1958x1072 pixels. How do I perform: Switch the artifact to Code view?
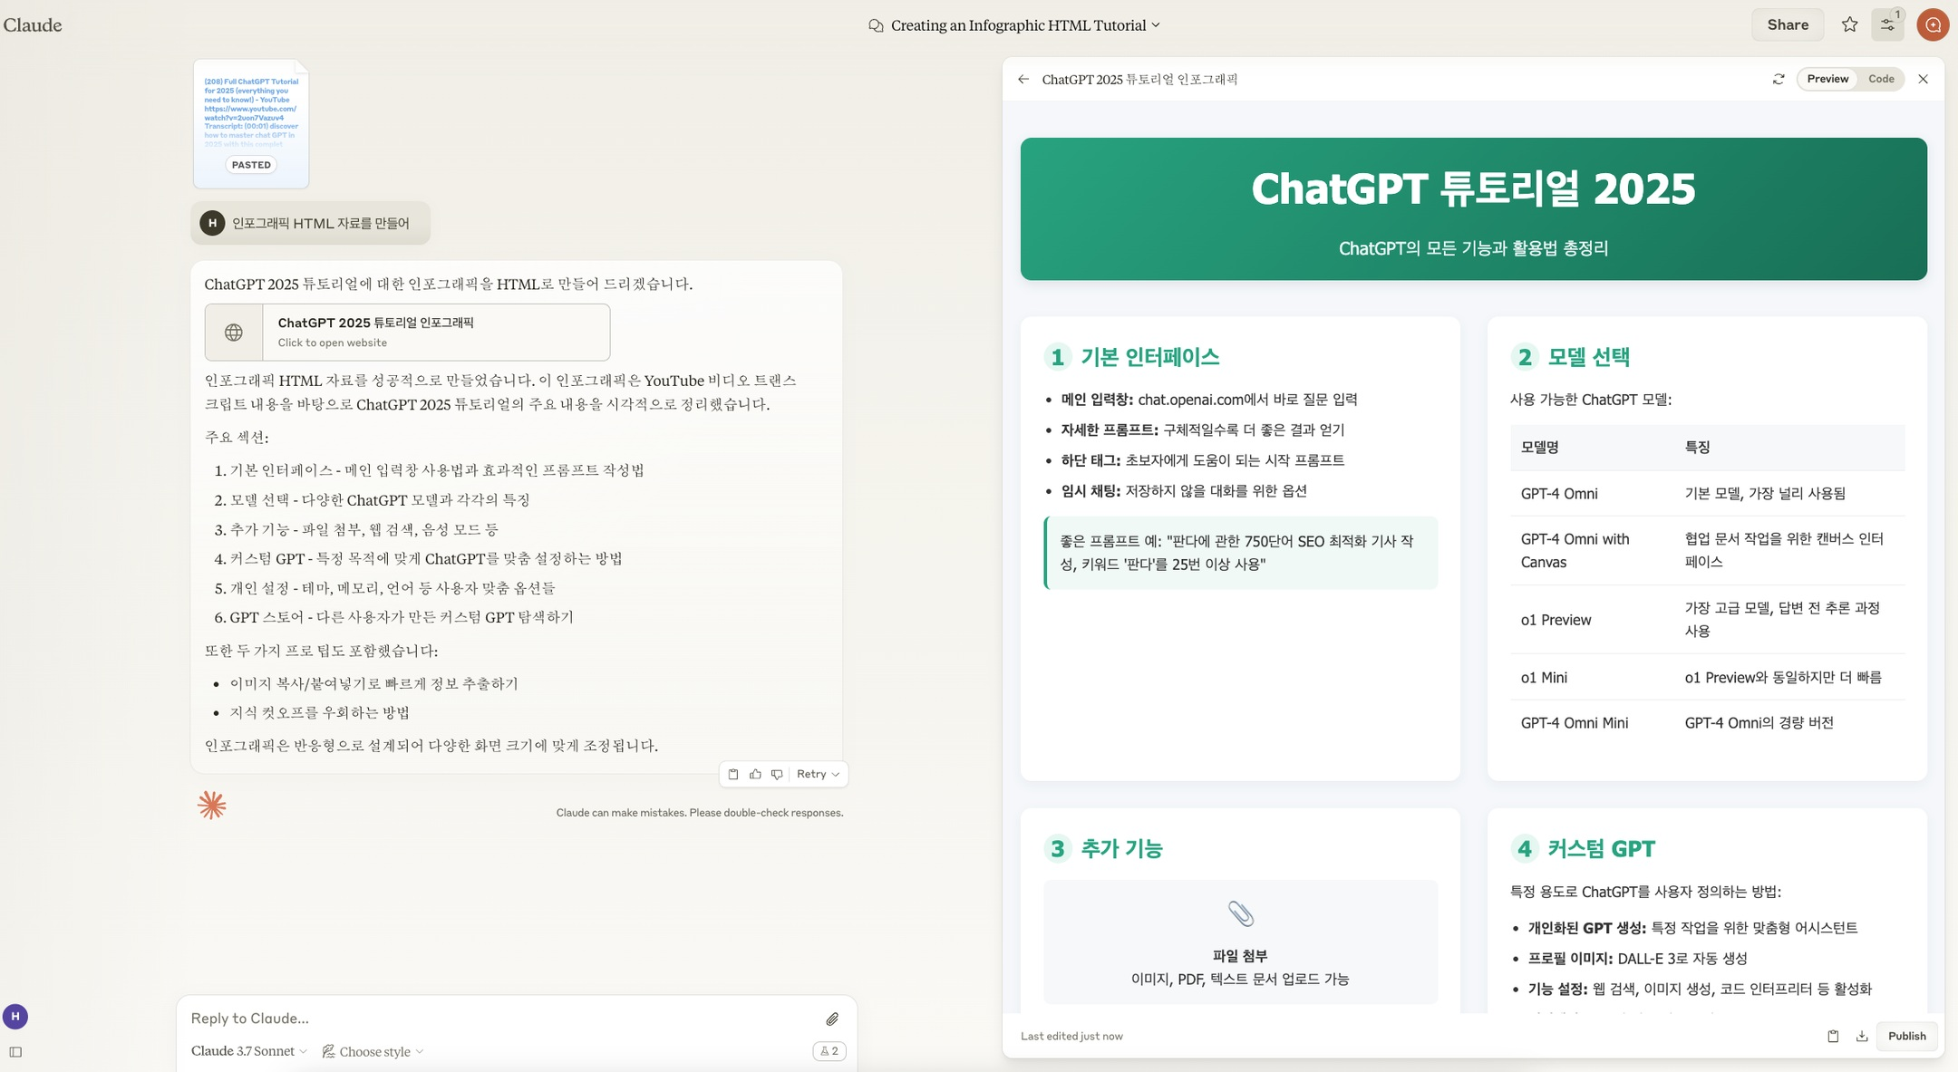point(1881,79)
